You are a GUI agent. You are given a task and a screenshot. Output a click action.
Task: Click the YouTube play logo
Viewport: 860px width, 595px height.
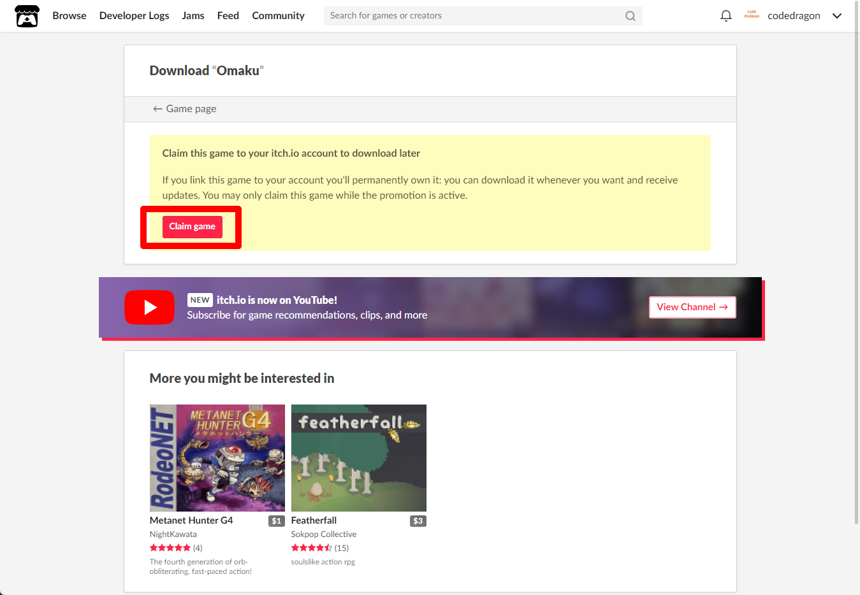149,308
